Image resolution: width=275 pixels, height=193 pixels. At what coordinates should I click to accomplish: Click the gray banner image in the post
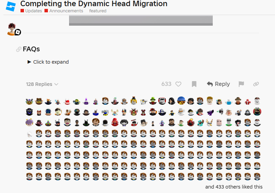pos(141,20)
